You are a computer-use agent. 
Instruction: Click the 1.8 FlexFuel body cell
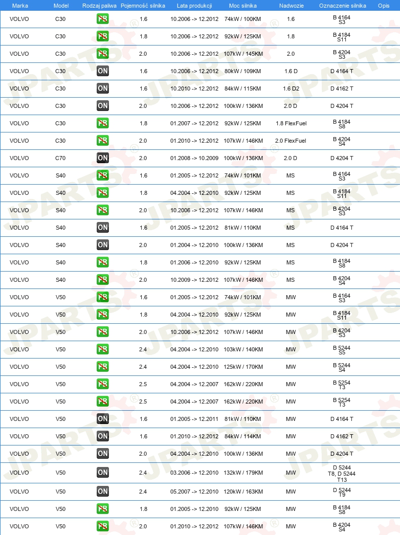[x=291, y=123]
